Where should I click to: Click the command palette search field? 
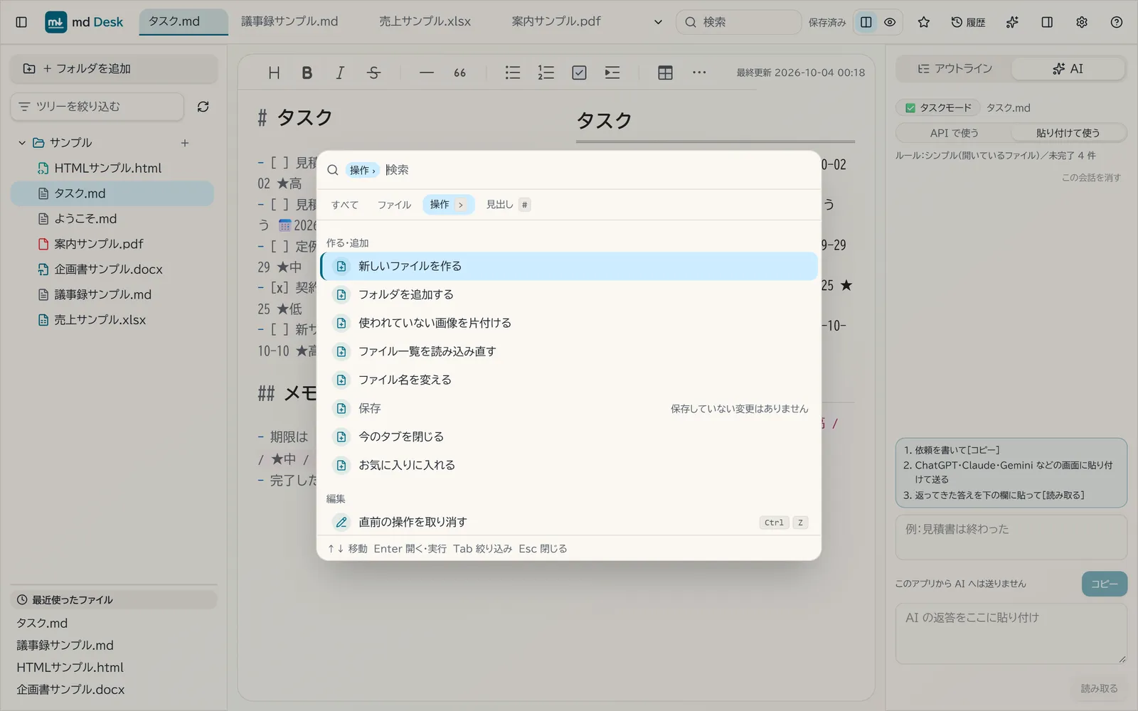(597, 170)
